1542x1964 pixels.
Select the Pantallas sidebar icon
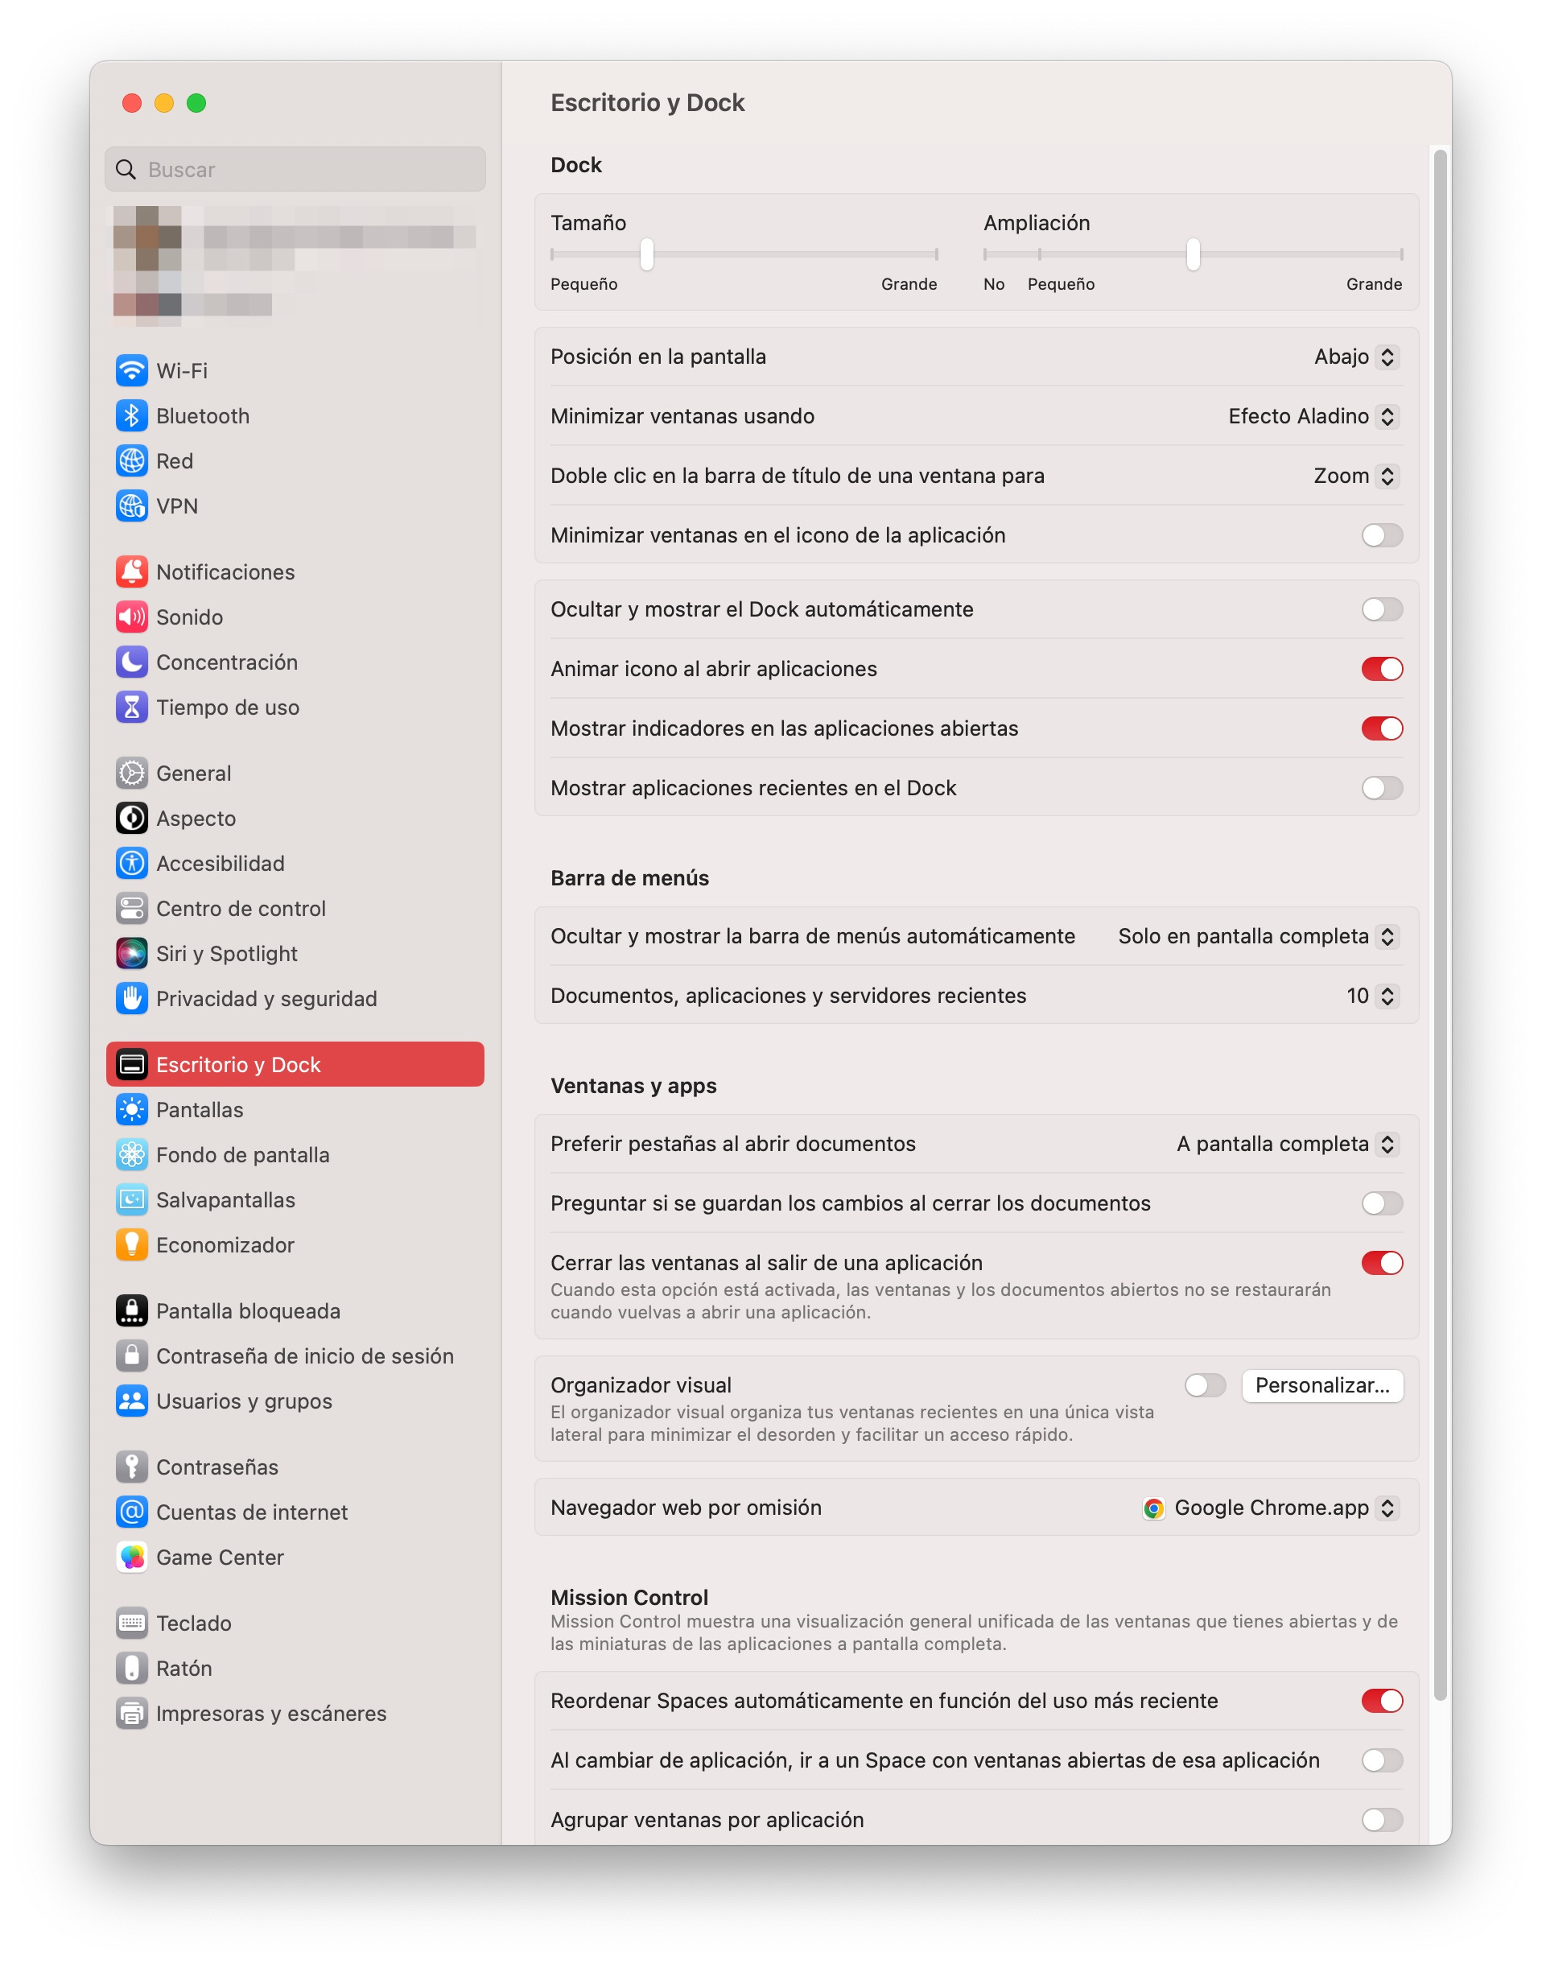pyautogui.click(x=132, y=1110)
